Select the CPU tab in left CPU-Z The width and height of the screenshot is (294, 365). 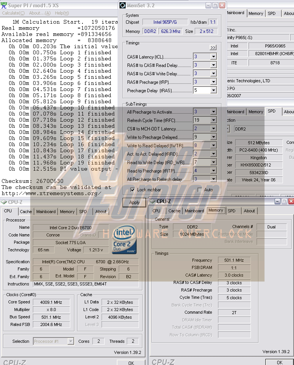8,211
